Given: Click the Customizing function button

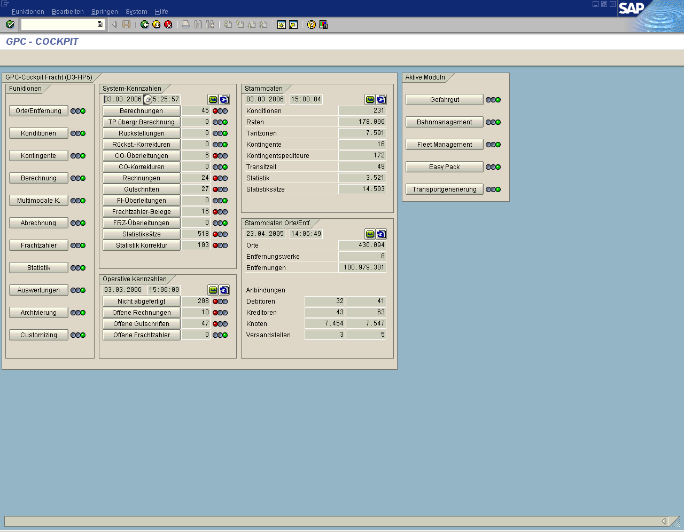Looking at the screenshot, I should [38, 335].
